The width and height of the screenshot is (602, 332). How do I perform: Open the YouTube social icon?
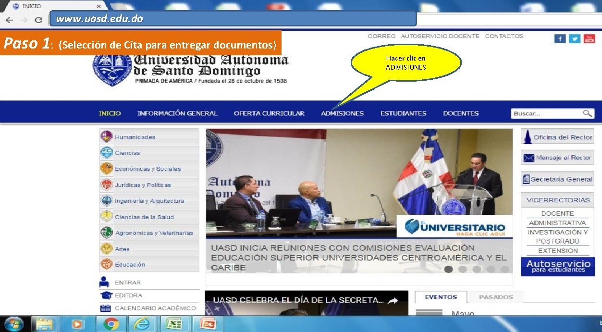pos(589,39)
